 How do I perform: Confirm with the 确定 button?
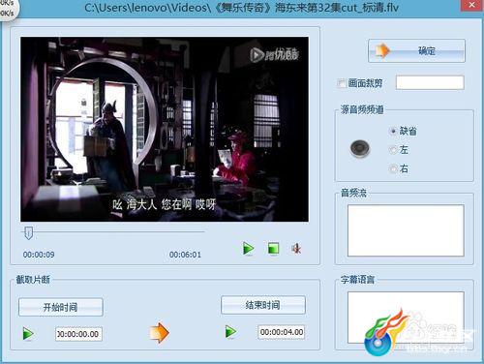click(x=416, y=50)
